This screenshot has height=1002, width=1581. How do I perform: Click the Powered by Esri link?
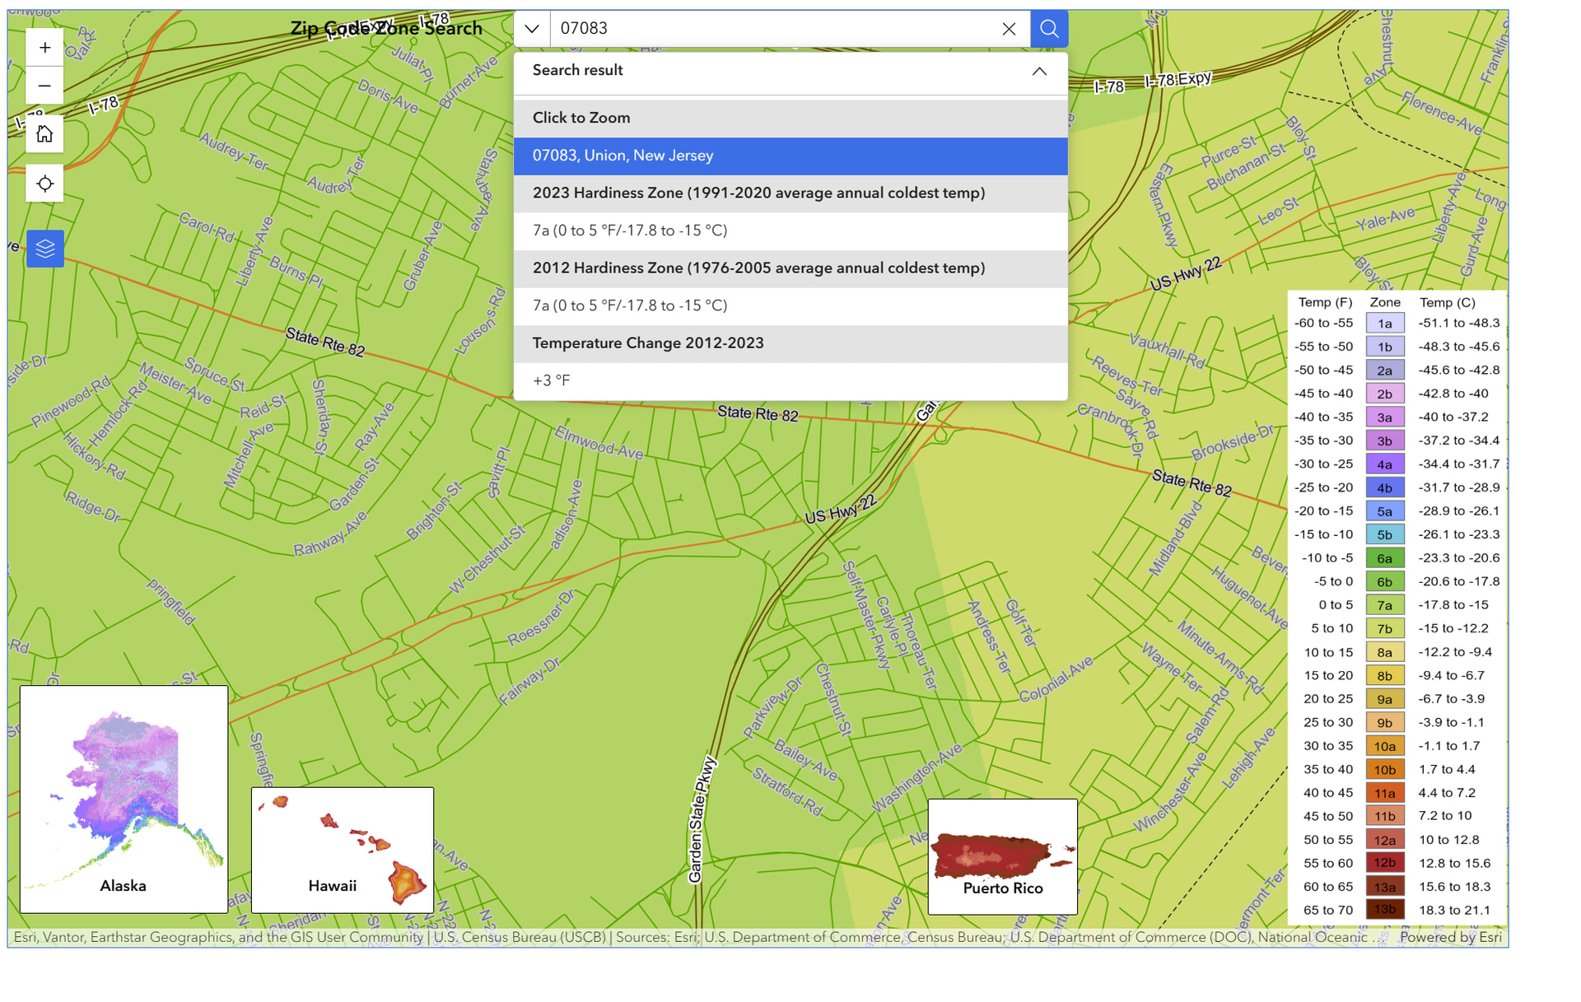(1450, 937)
